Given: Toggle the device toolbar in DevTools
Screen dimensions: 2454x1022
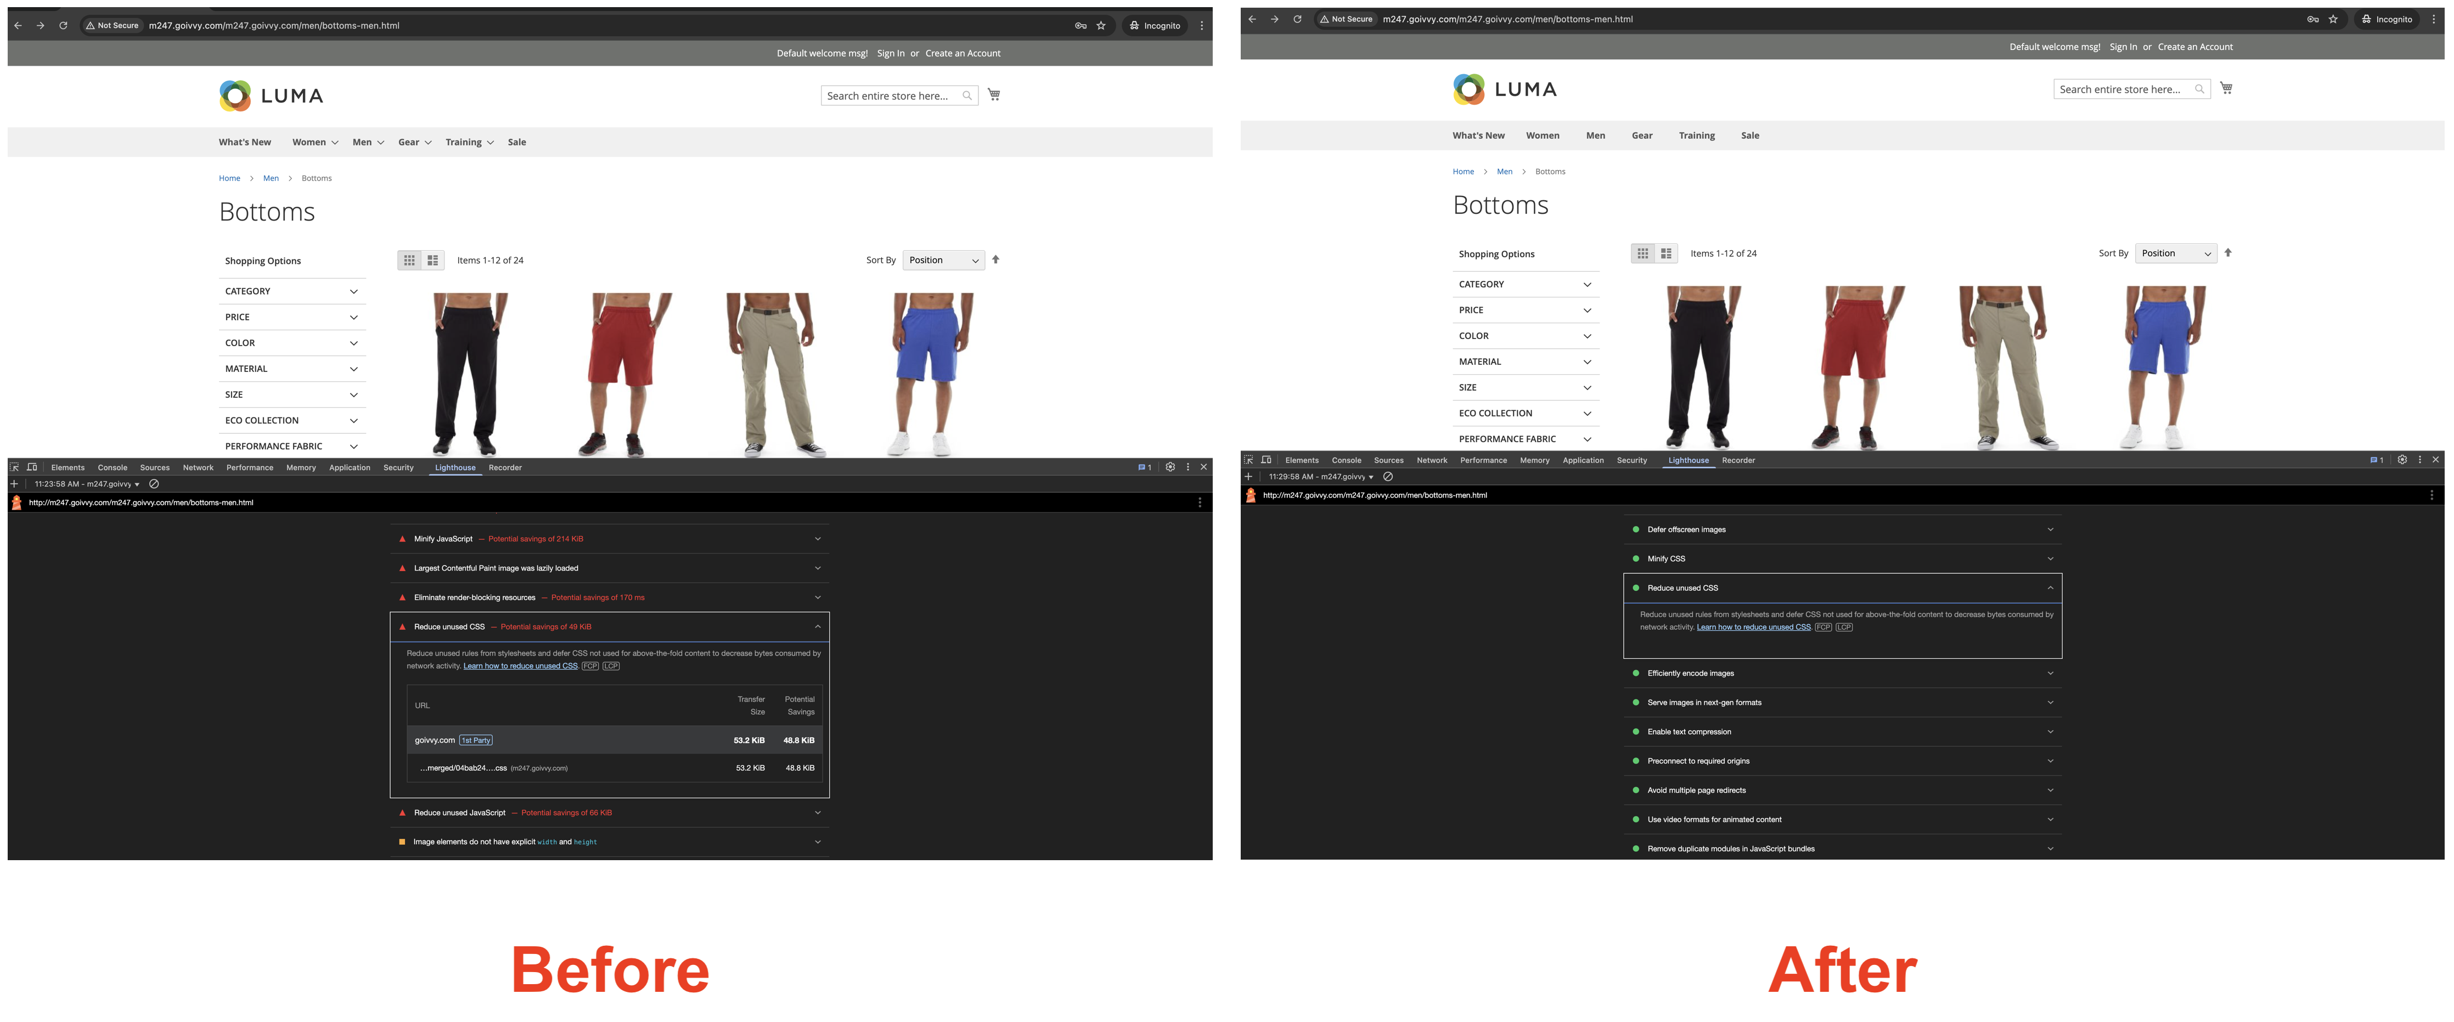Looking at the screenshot, I should (x=31, y=467).
